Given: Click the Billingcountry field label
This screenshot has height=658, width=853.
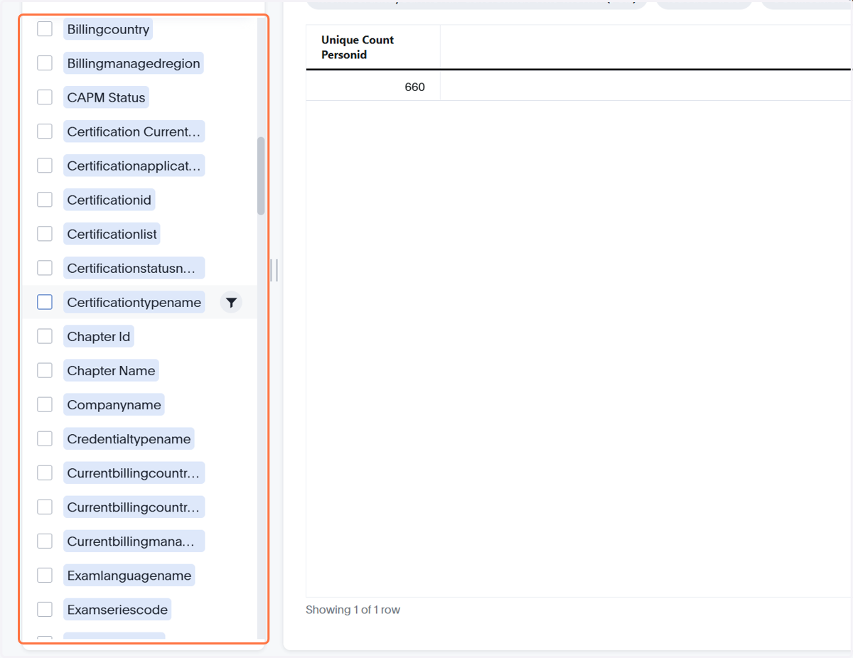Looking at the screenshot, I should (108, 29).
